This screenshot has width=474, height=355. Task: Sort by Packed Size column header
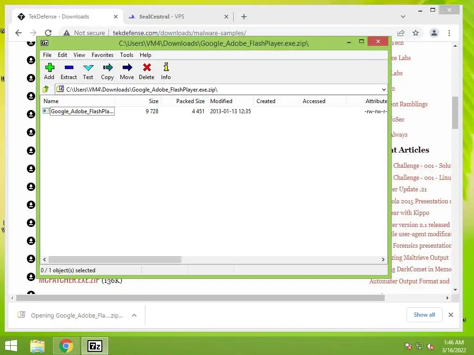(x=184, y=101)
